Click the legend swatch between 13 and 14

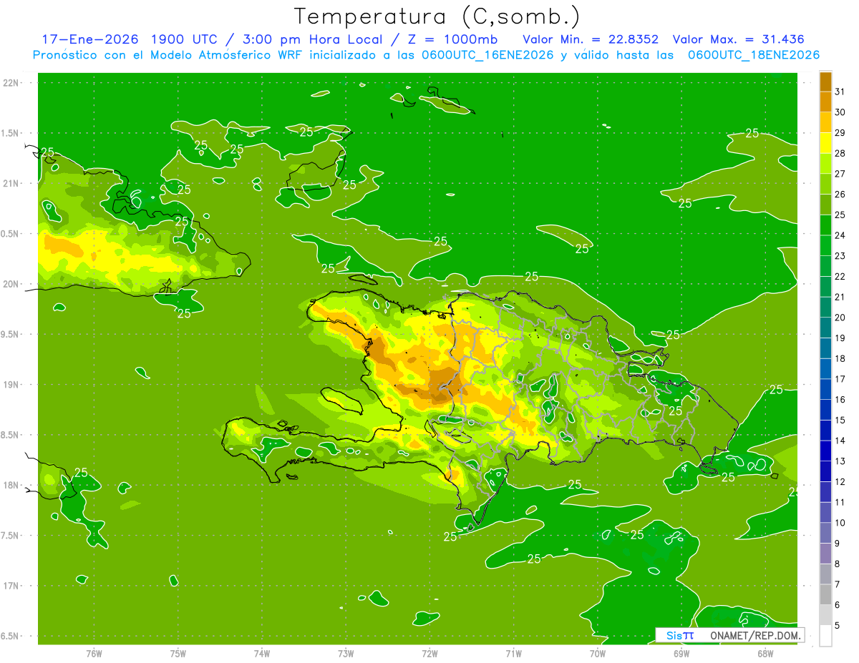825,451
